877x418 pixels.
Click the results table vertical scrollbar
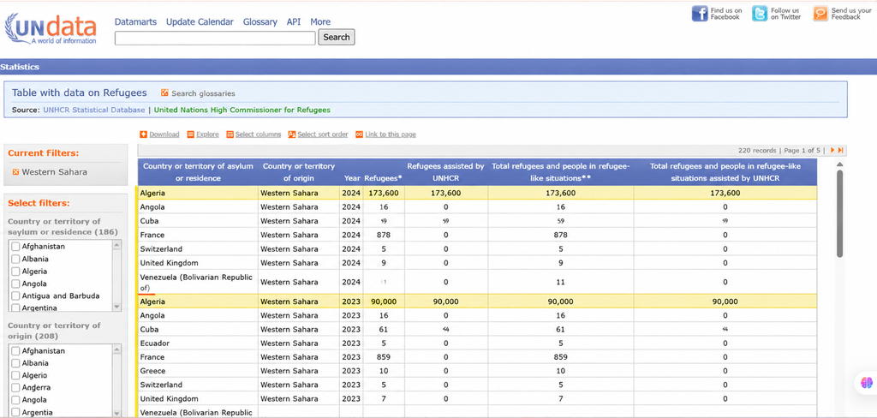pos(839,214)
